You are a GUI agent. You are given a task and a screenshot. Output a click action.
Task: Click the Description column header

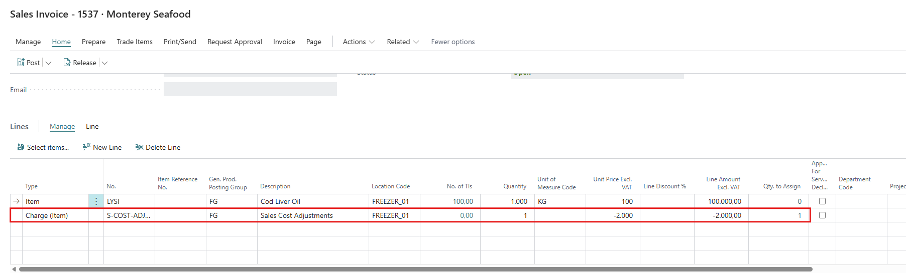(x=275, y=186)
